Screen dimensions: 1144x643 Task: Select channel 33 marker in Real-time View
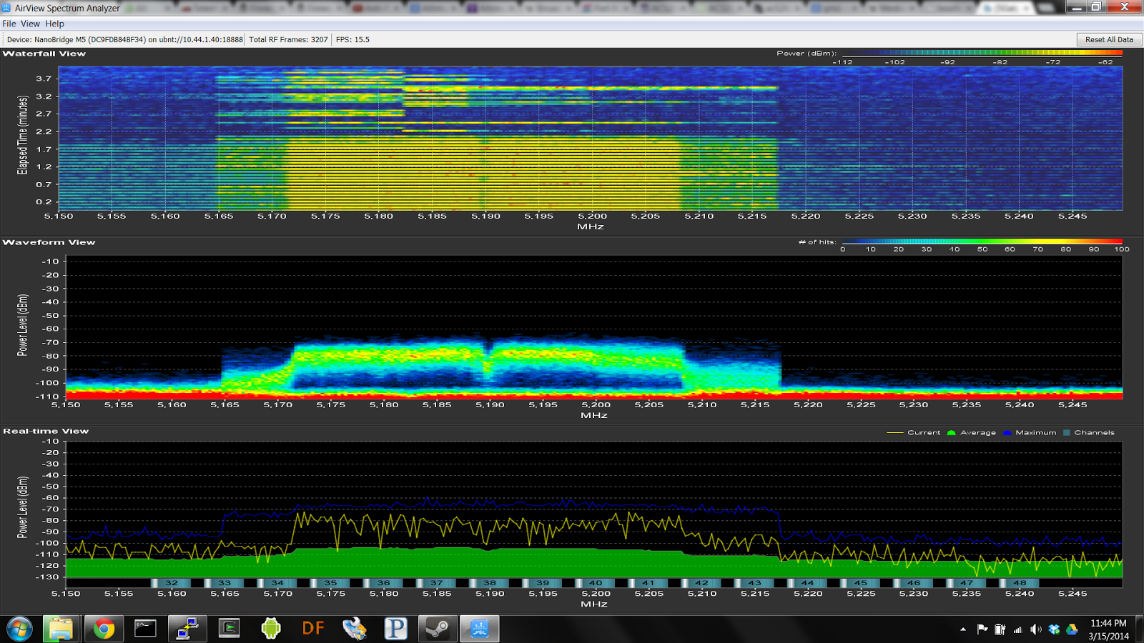(225, 583)
